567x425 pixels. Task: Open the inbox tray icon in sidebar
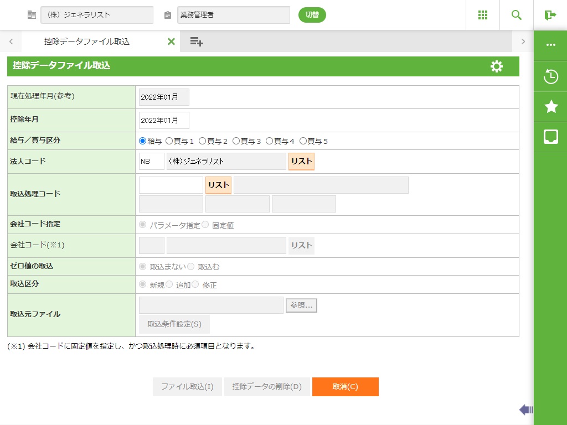pyautogui.click(x=550, y=137)
